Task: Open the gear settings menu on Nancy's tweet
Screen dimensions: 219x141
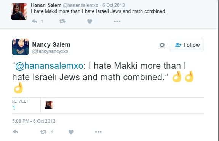Action: click(x=162, y=45)
